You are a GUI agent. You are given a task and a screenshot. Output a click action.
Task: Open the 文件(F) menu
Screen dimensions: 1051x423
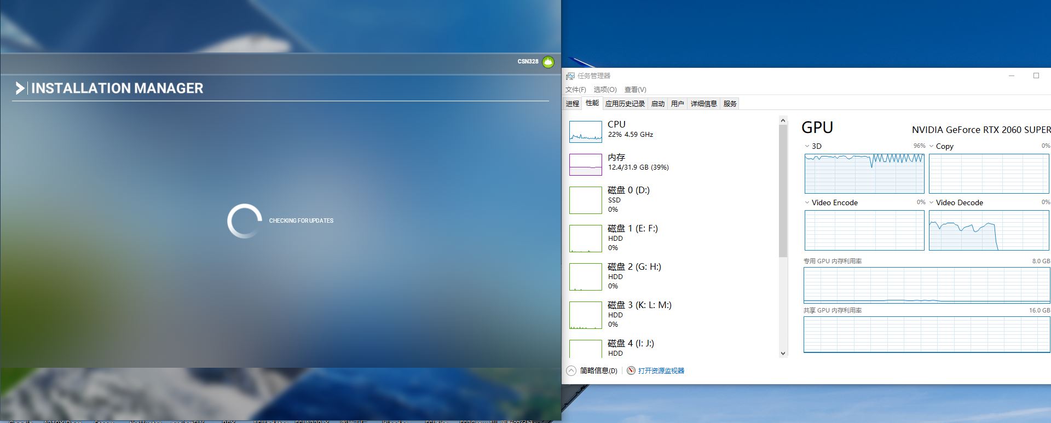tap(575, 90)
